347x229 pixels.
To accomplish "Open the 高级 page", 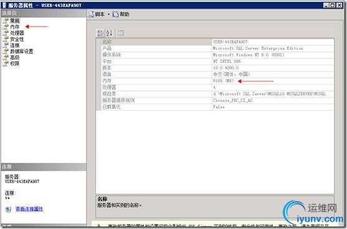I will (x=15, y=58).
